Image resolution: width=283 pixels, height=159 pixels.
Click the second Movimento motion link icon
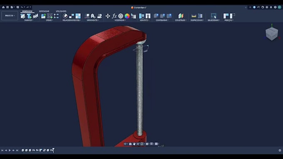click(x=93, y=16)
